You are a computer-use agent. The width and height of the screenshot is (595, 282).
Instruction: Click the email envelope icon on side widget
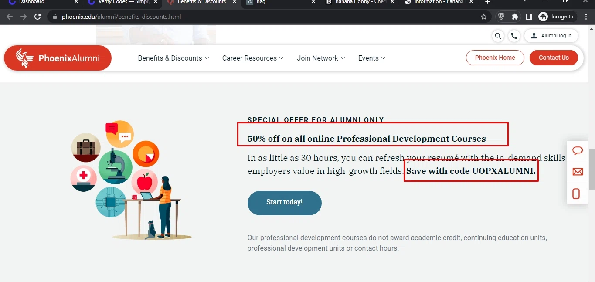coord(578,172)
